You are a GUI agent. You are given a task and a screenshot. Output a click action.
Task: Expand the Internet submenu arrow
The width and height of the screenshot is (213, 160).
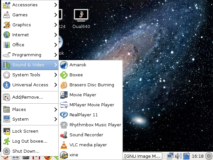pos(56,35)
